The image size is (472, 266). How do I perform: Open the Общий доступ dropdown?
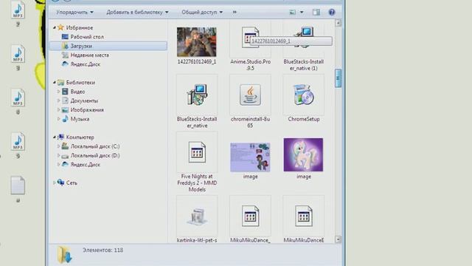click(202, 13)
